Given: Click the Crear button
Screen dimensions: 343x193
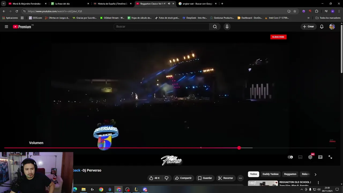Looking at the screenshot, I should pyautogui.click(x=308, y=27).
